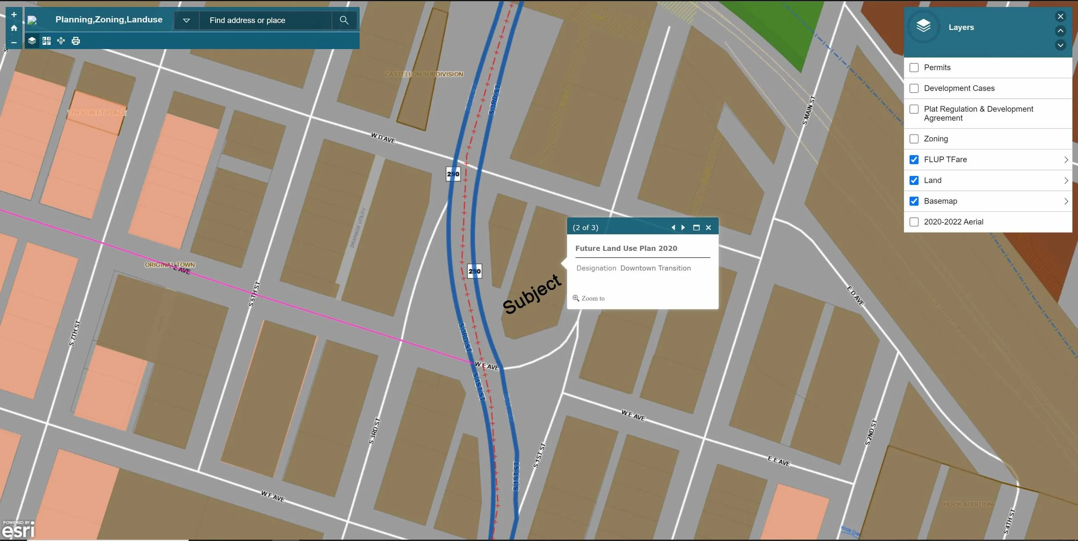Viewport: 1078px width, 541px height.
Task: Turn on the 2020-2022 Aerial layer
Action: 914,222
